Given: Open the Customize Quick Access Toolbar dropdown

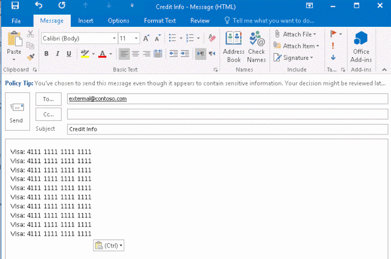Looking at the screenshot, I should pyautogui.click(x=132, y=5).
